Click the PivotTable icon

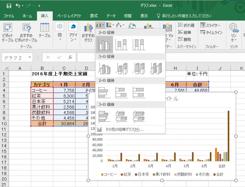point(8,28)
